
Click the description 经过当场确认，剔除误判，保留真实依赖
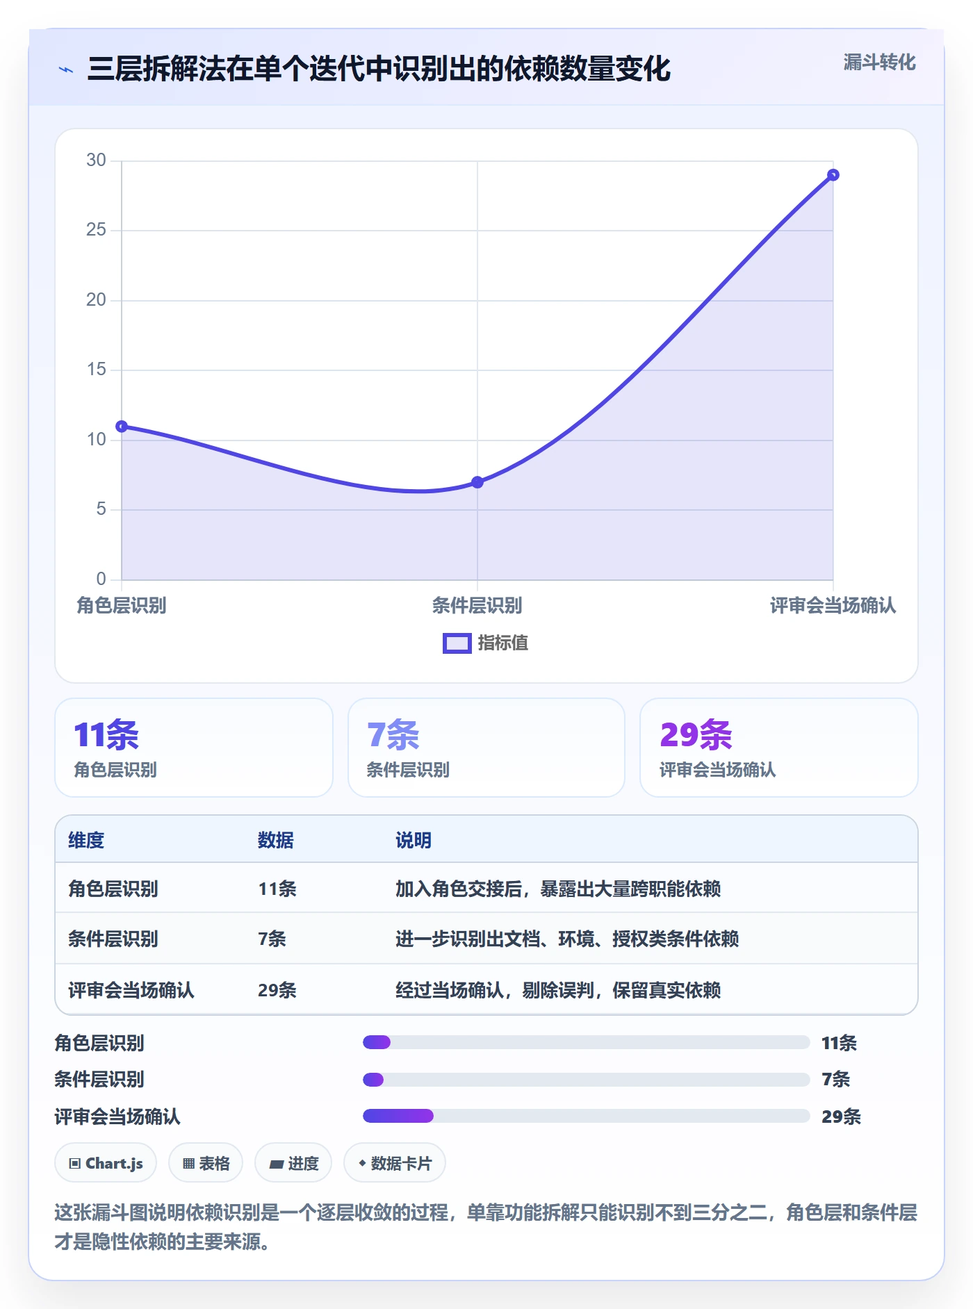tap(558, 990)
